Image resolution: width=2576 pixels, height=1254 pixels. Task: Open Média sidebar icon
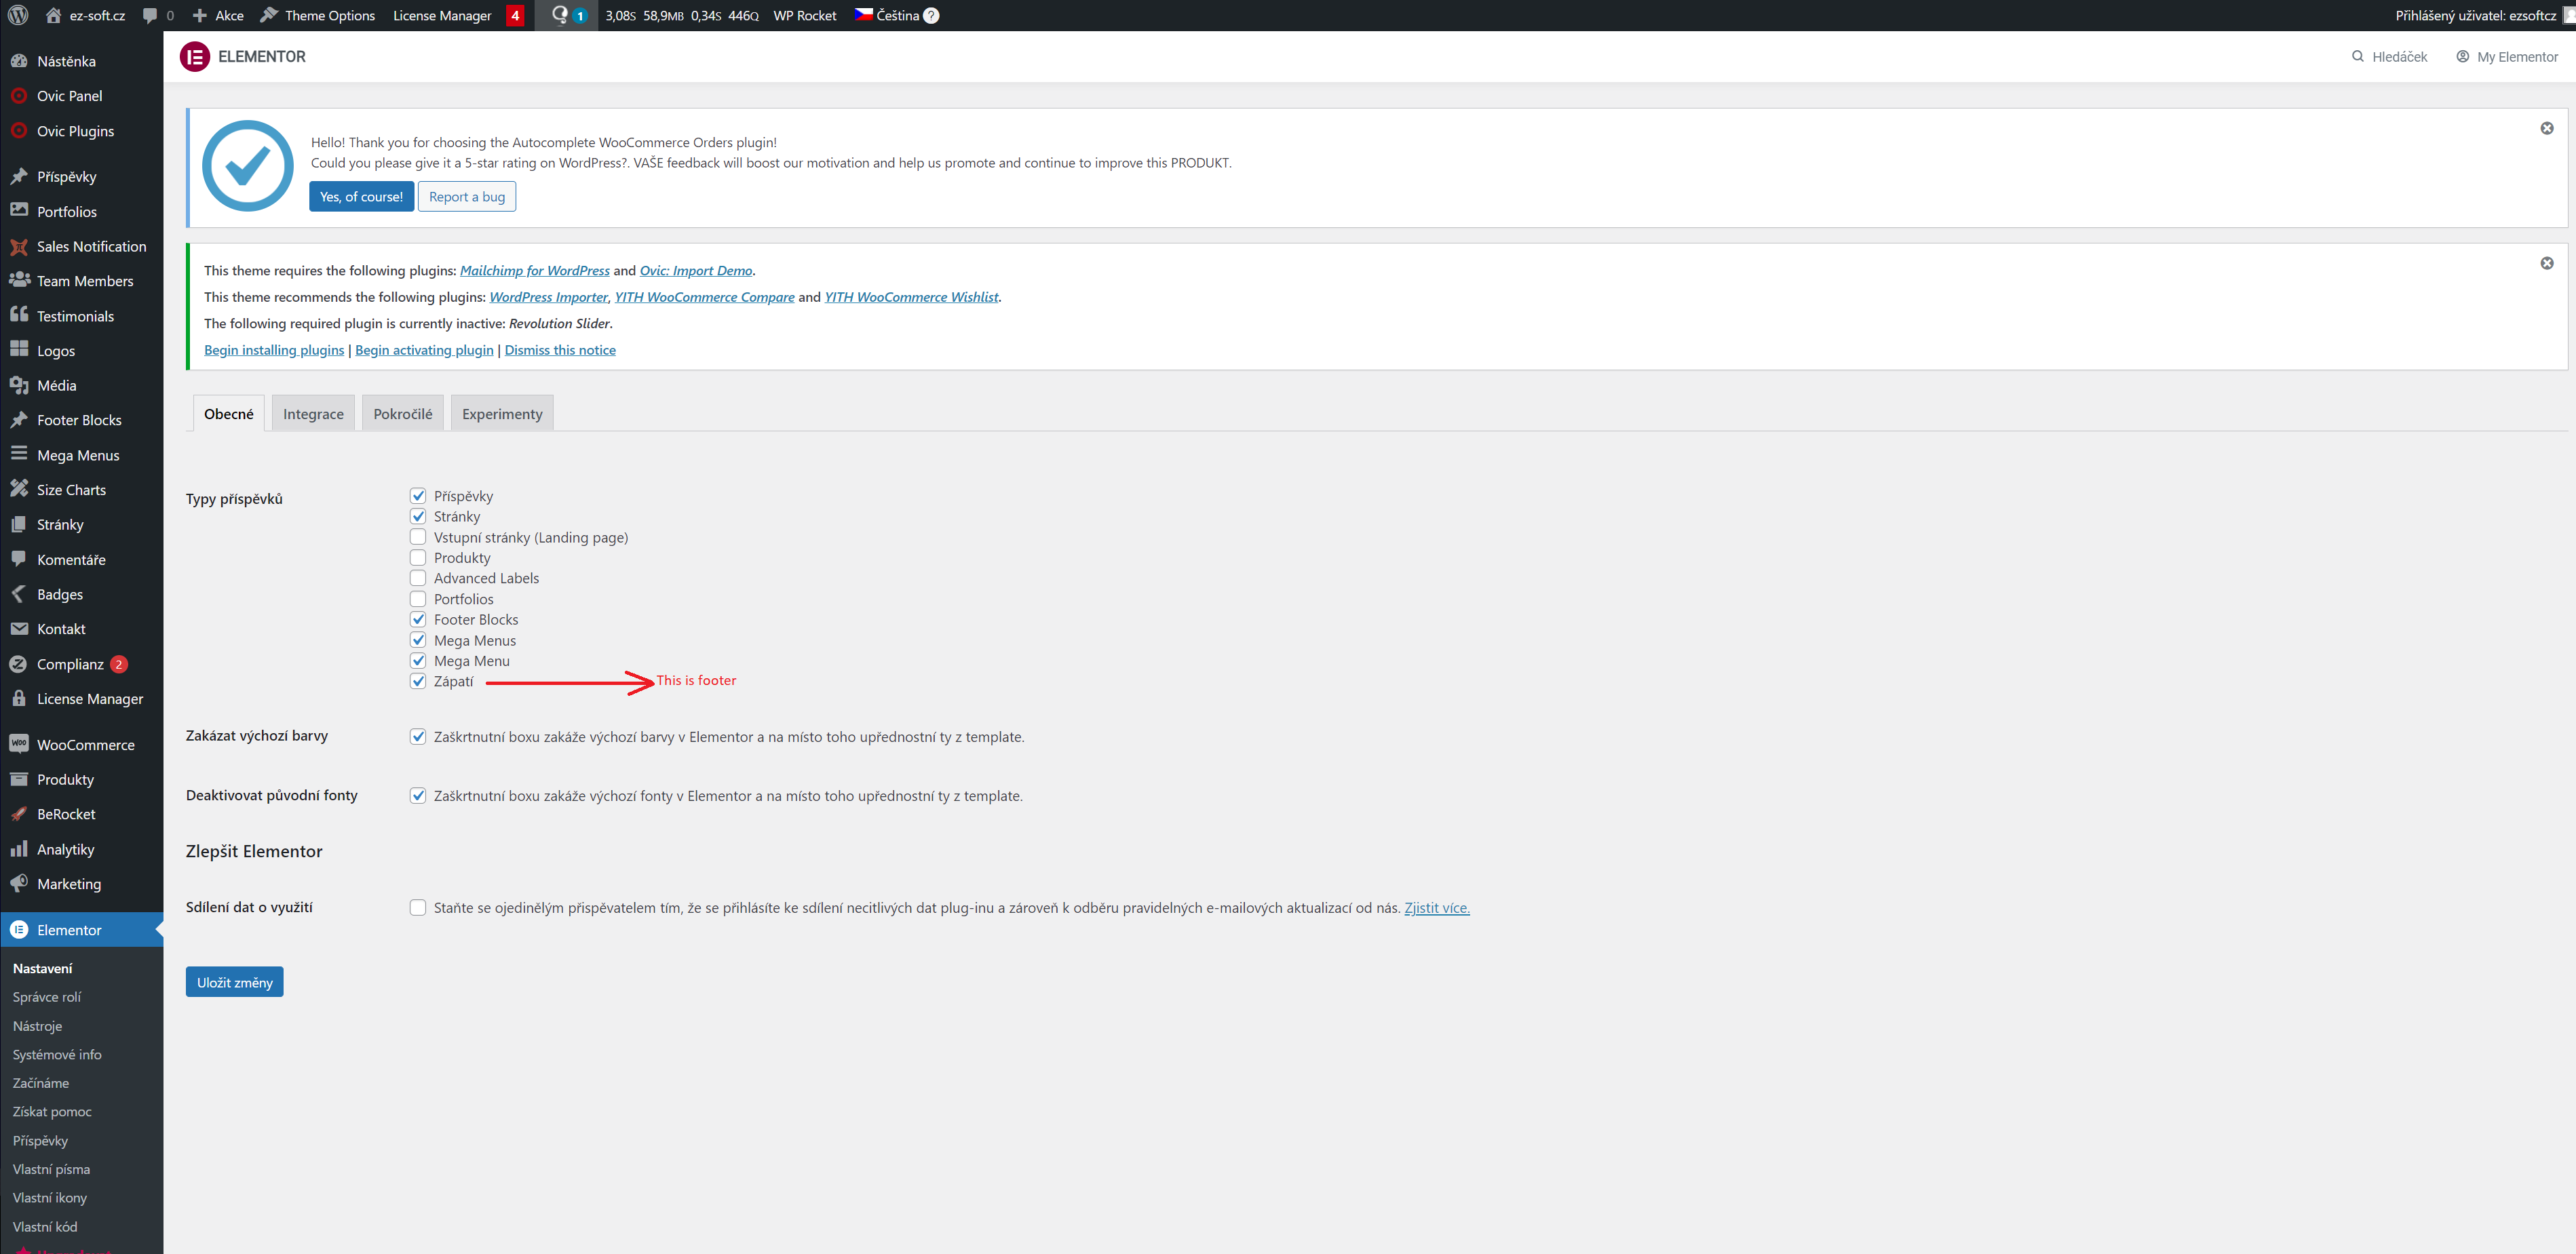coord(19,385)
